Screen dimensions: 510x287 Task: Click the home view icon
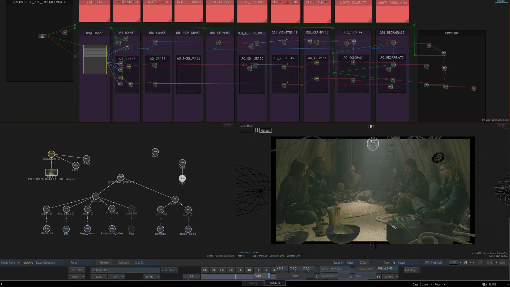(466, 263)
